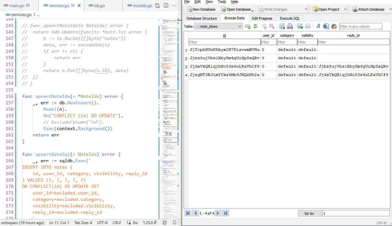Sort records by the id column header

(224, 35)
